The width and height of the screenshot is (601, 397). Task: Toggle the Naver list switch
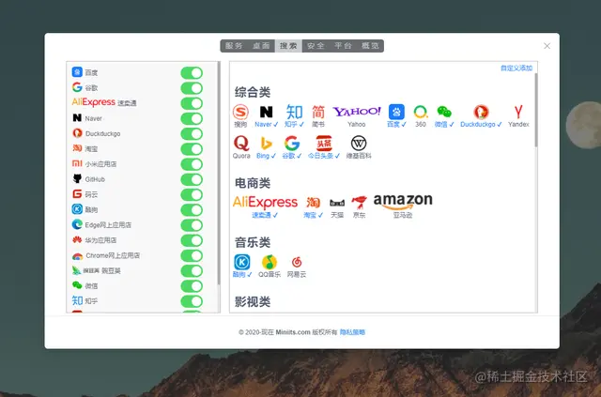pyautogui.click(x=192, y=119)
